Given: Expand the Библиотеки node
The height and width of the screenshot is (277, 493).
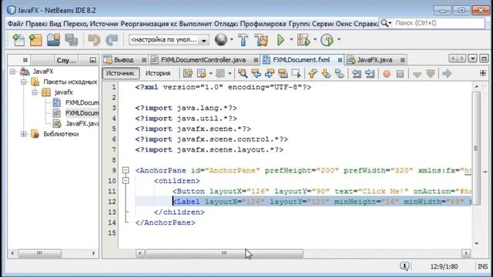Looking at the screenshot, I should 24,134.
